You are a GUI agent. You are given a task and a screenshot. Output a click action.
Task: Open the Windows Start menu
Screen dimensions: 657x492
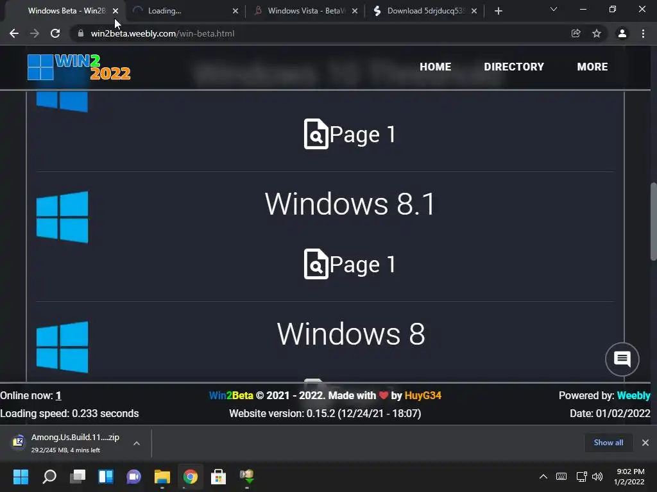tap(21, 477)
